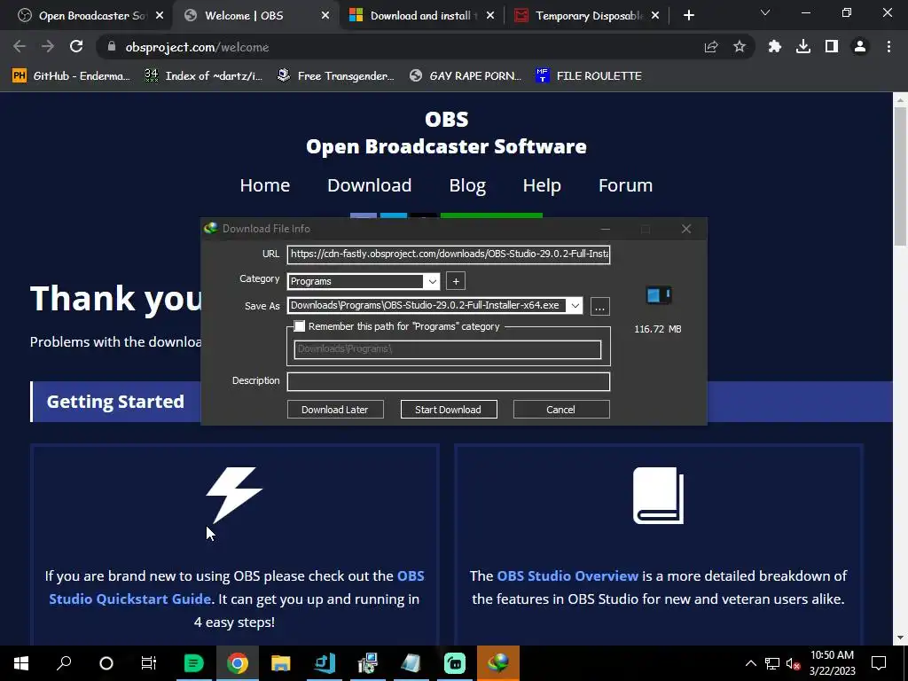The width and height of the screenshot is (908, 681).
Task: Toggle the browser side panel icon
Action: (x=832, y=47)
